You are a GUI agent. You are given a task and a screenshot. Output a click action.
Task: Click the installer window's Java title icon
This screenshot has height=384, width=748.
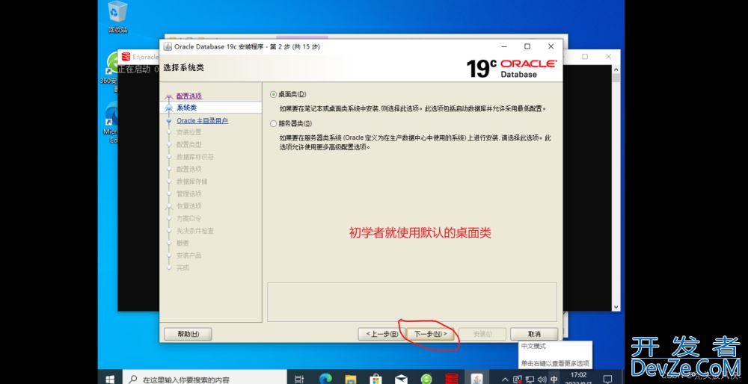pos(168,46)
